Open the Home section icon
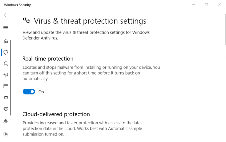This screenshot has height=142, width=226. point(6,41)
